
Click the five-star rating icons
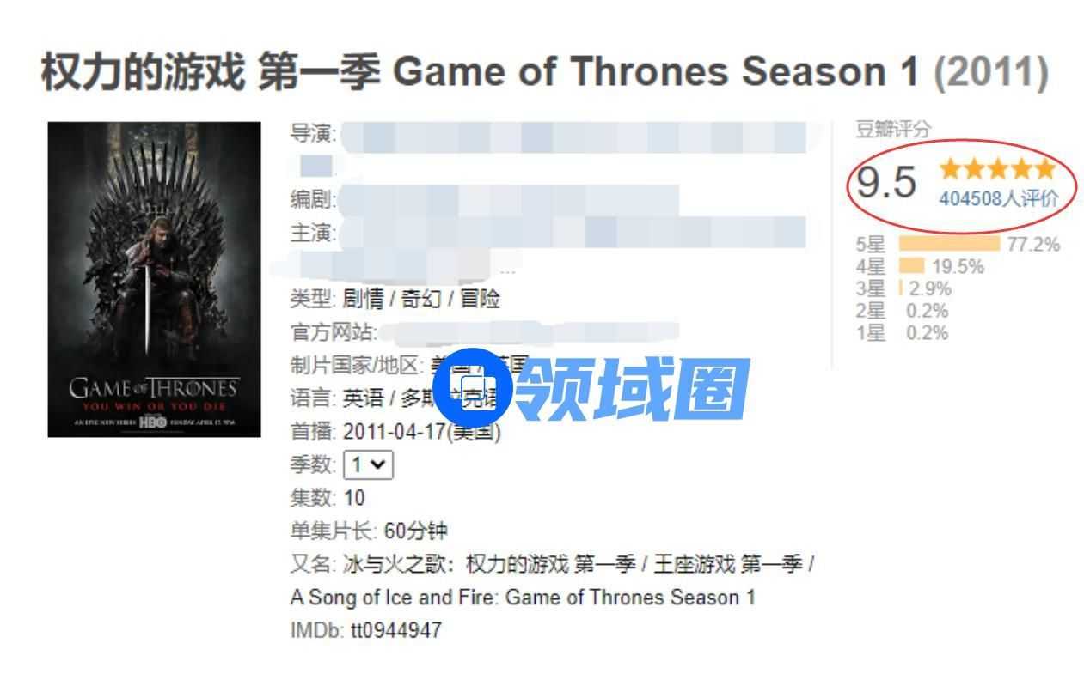coord(997,168)
